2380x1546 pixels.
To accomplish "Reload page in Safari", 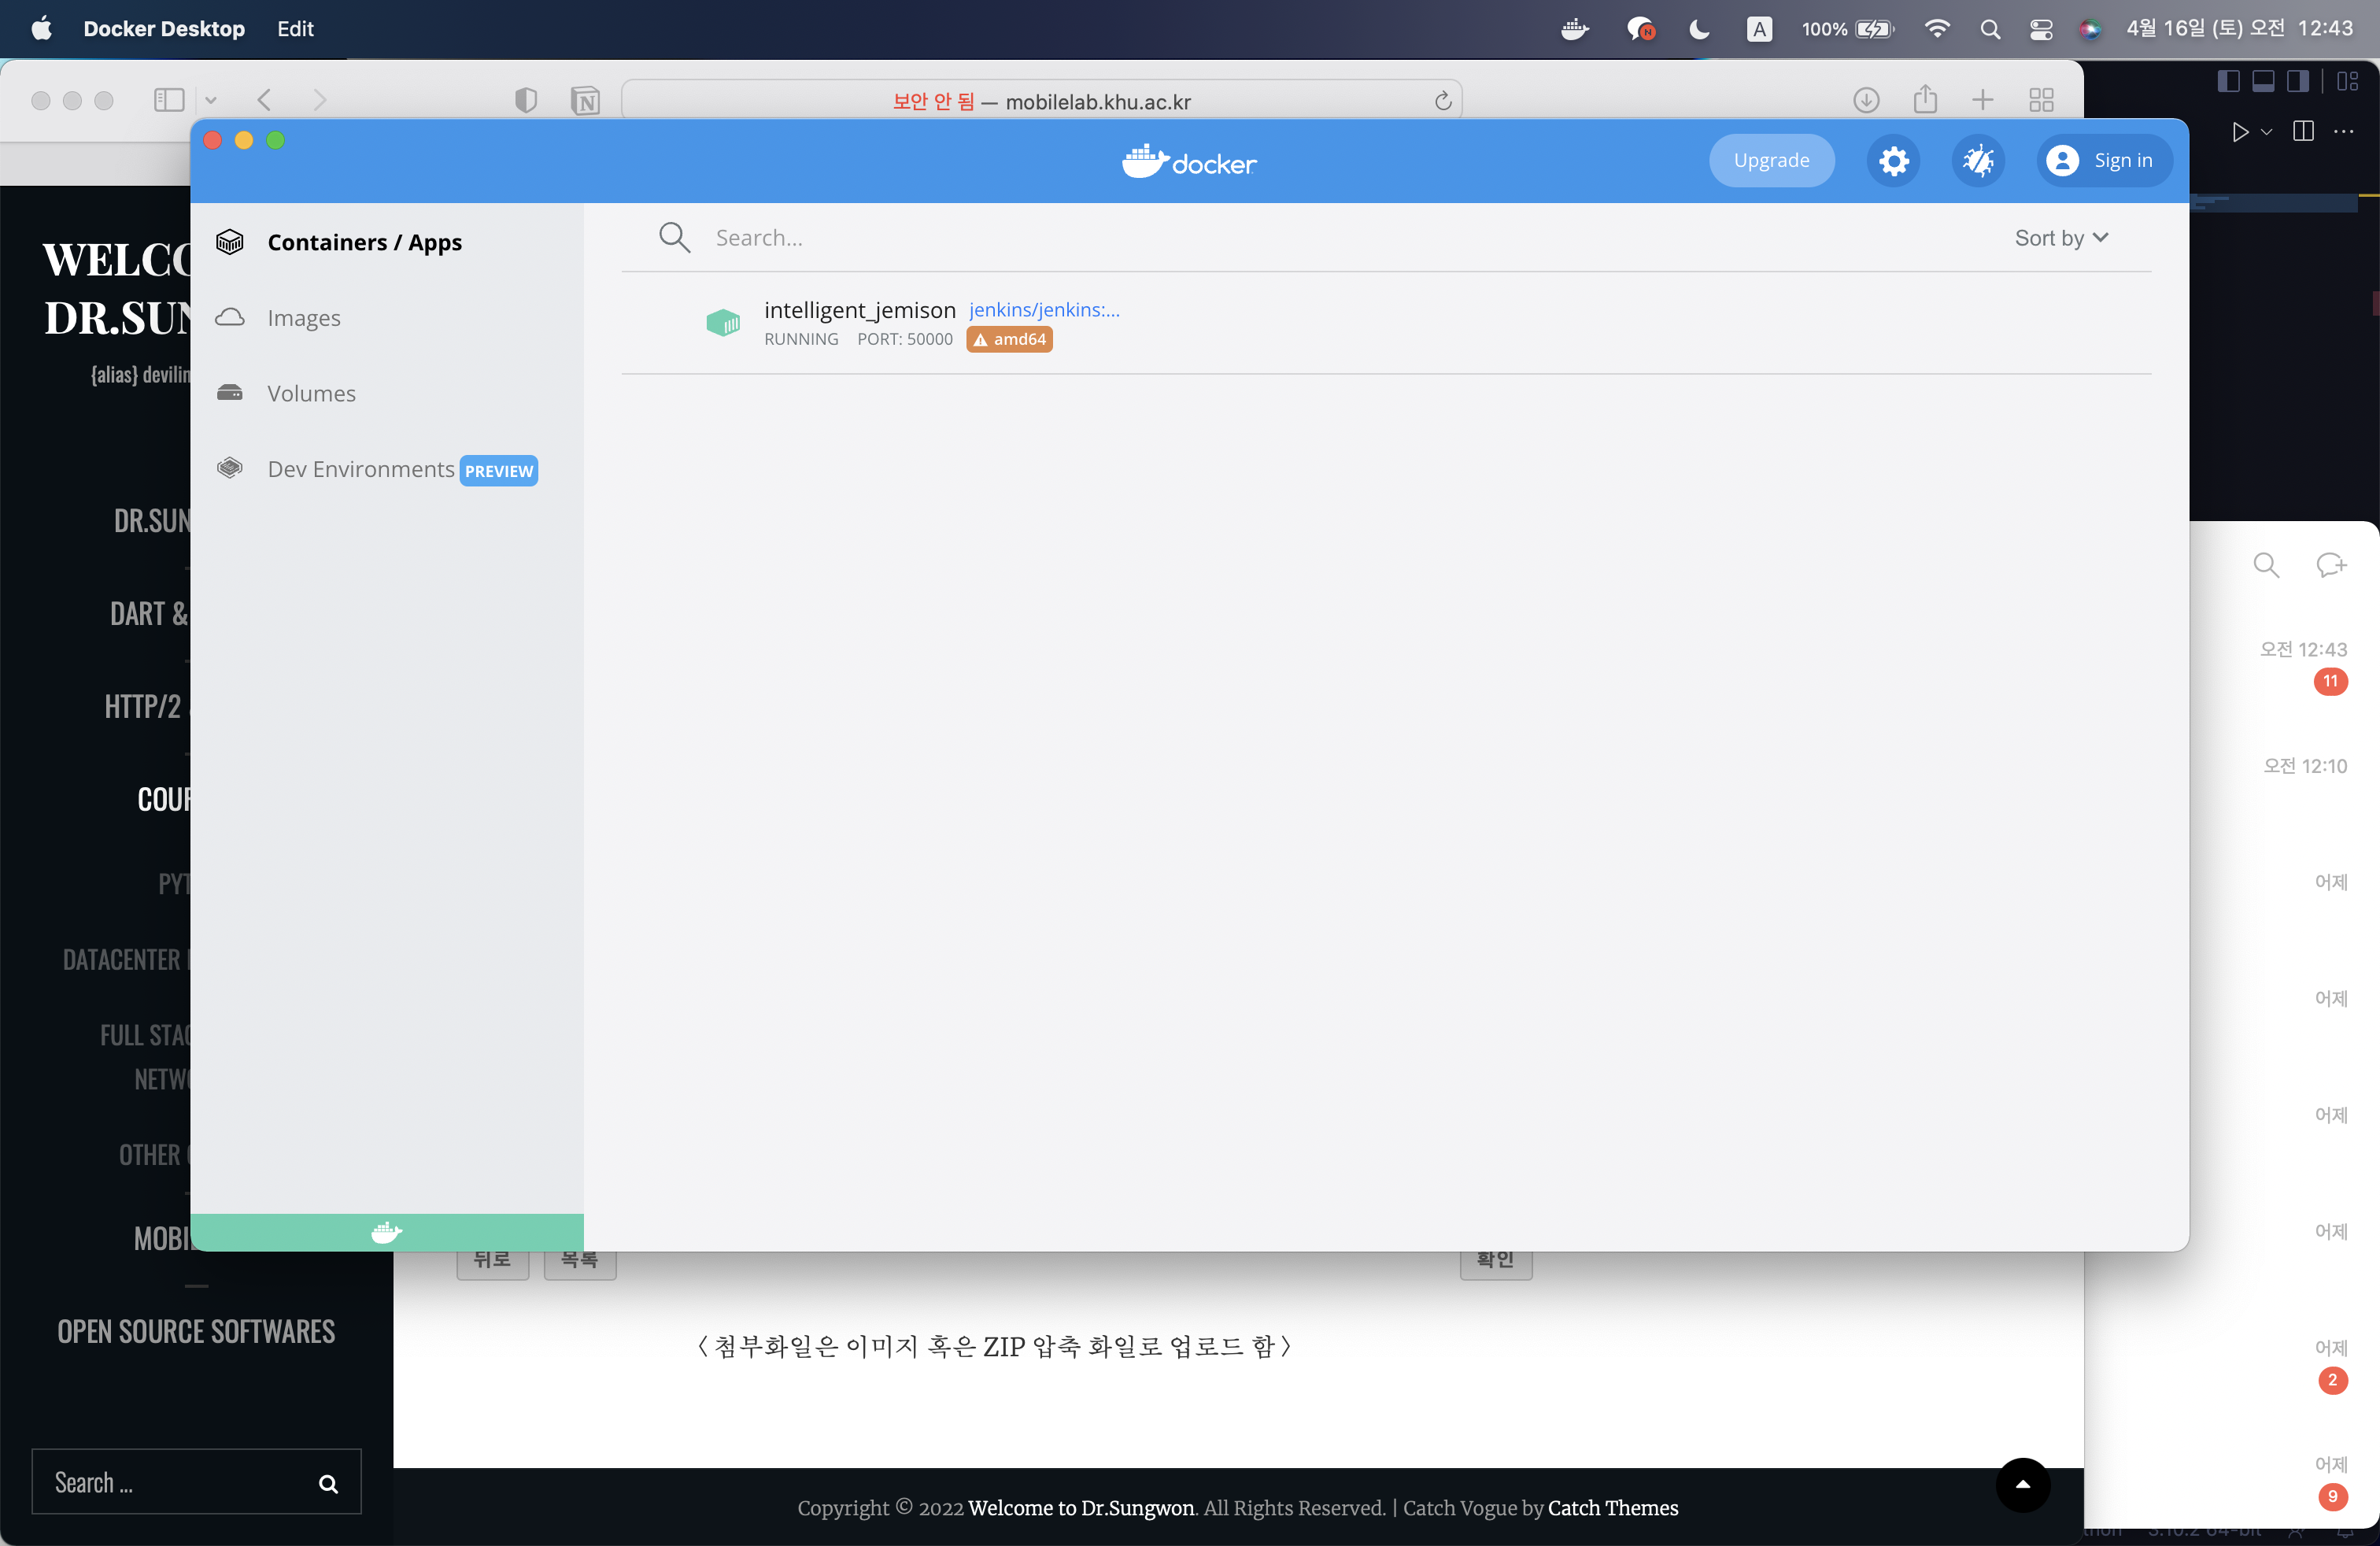I will tap(1442, 101).
